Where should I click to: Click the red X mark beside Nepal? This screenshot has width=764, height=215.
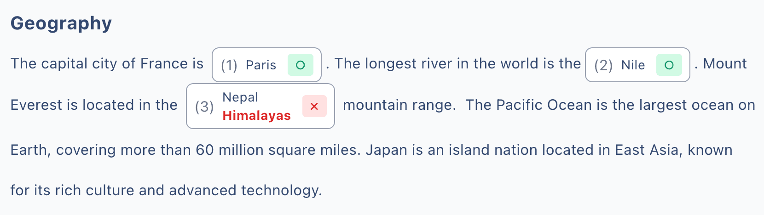[x=314, y=107]
